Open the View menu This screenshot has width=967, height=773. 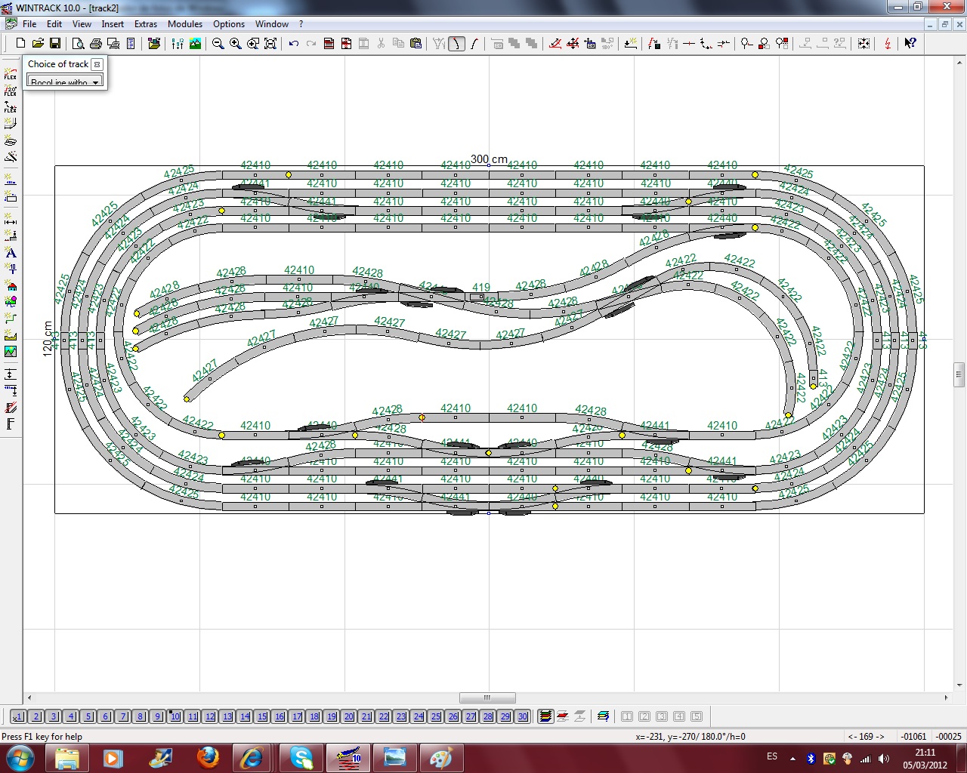pos(82,24)
